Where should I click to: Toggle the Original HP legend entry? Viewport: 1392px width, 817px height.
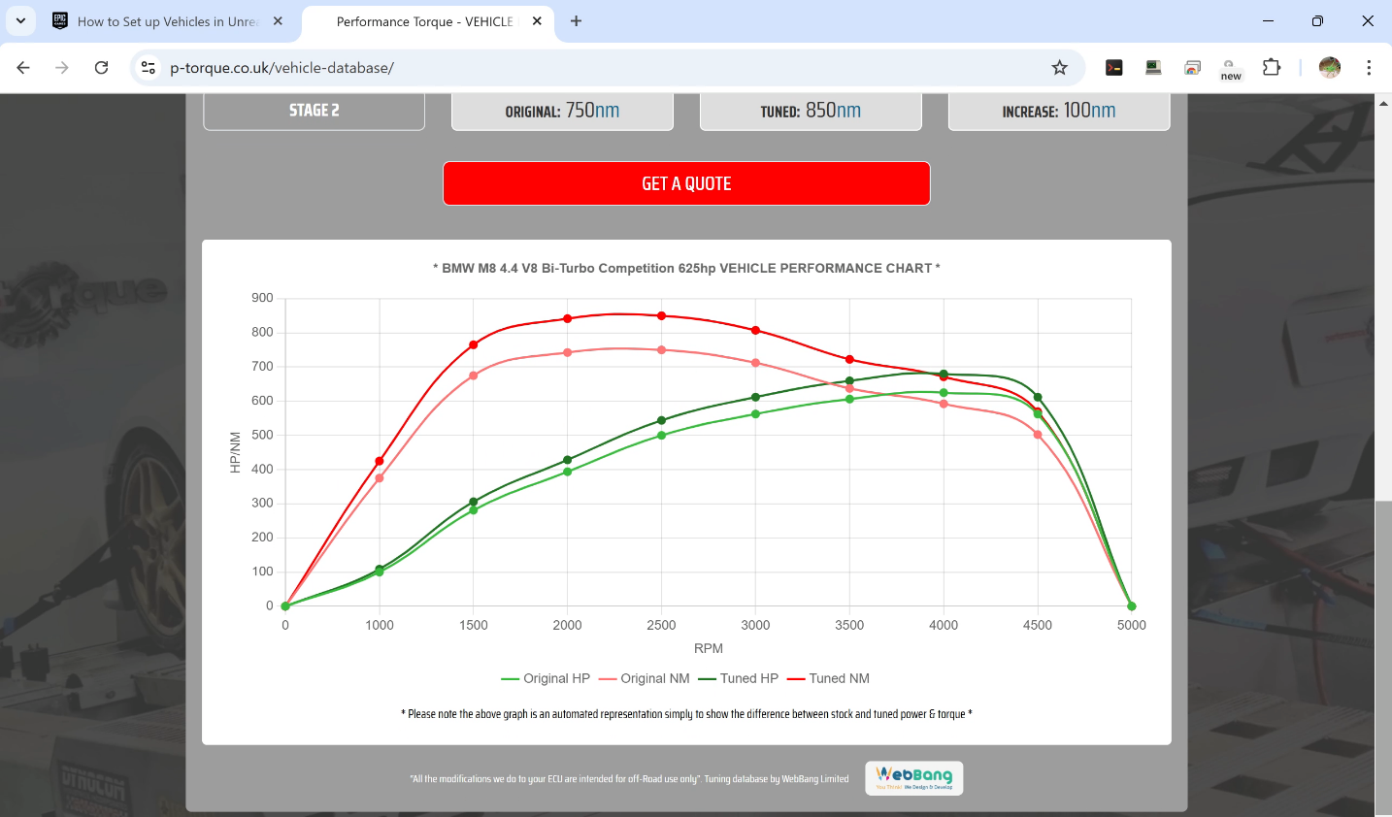pyautogui.click(x=546, y=678)
